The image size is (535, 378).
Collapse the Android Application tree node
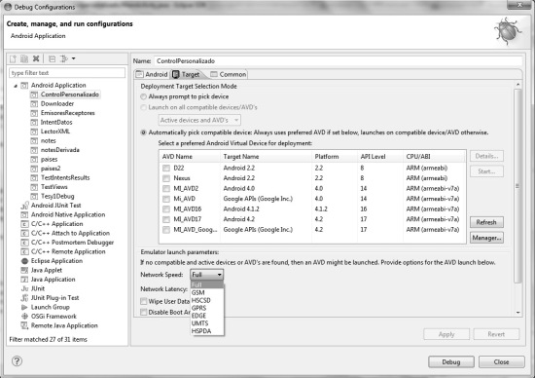(x=16, y=86)
